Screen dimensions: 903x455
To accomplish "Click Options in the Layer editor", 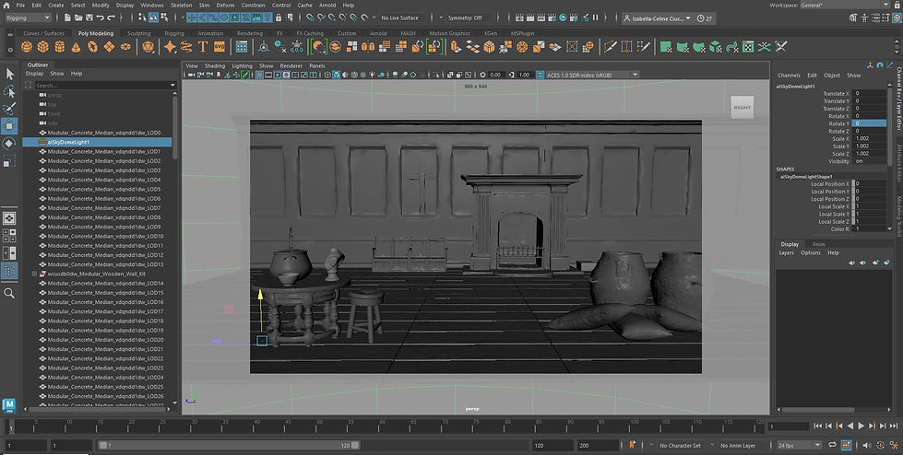I will point(810,252).
